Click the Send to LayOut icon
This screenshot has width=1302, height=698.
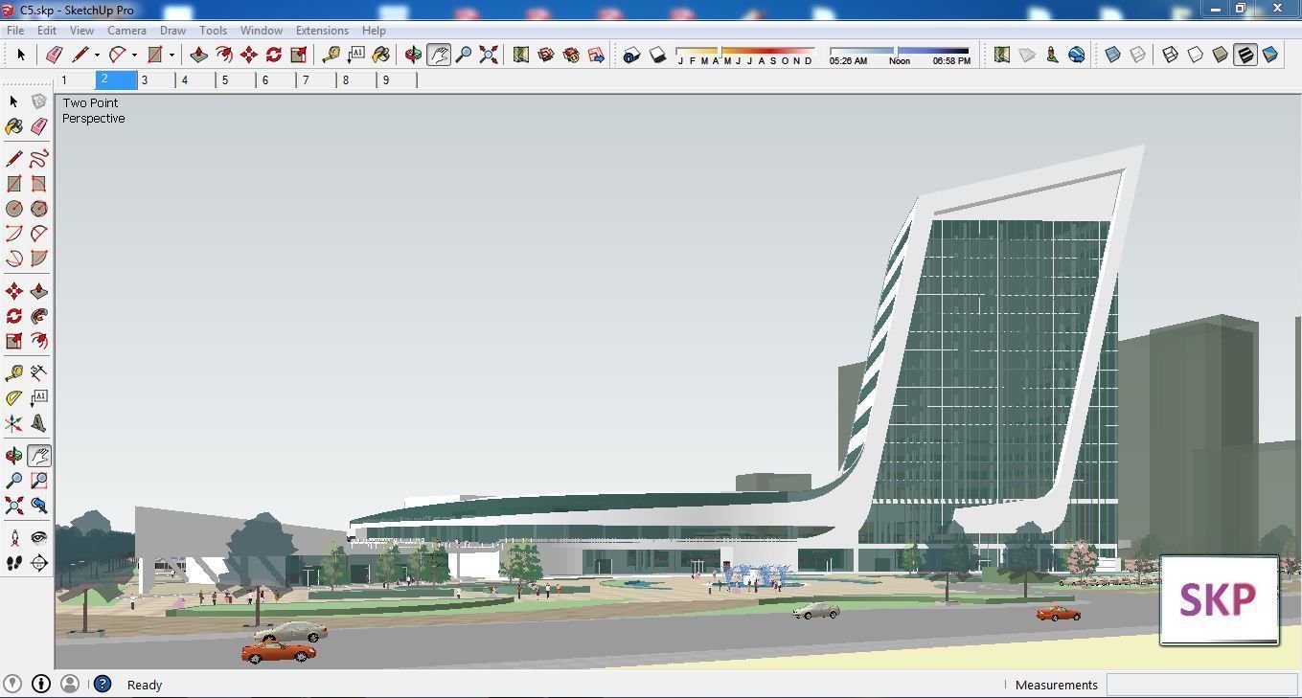coord(596,55)
